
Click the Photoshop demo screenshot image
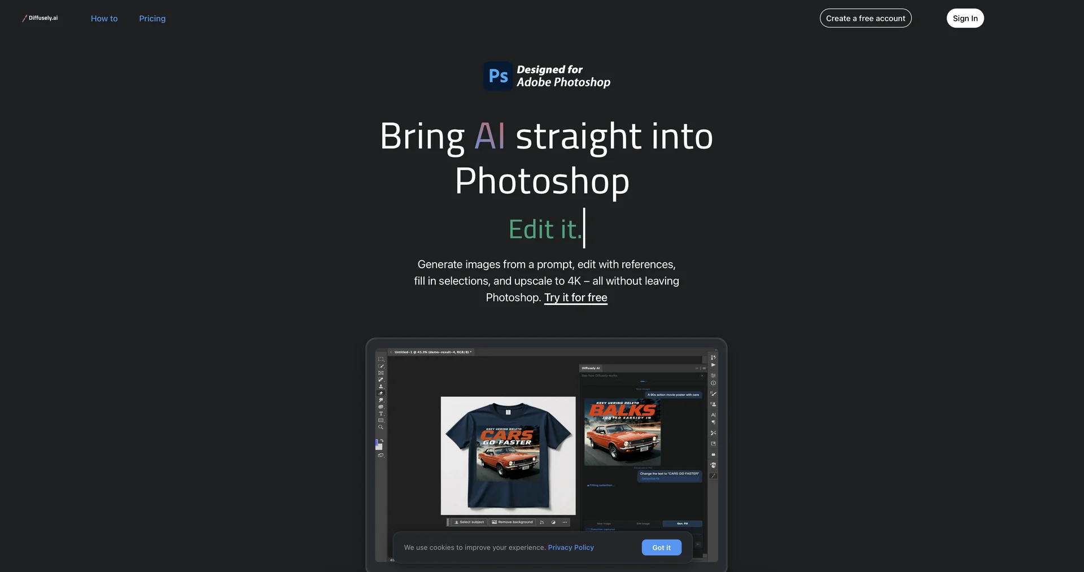(x=547, y=455)
